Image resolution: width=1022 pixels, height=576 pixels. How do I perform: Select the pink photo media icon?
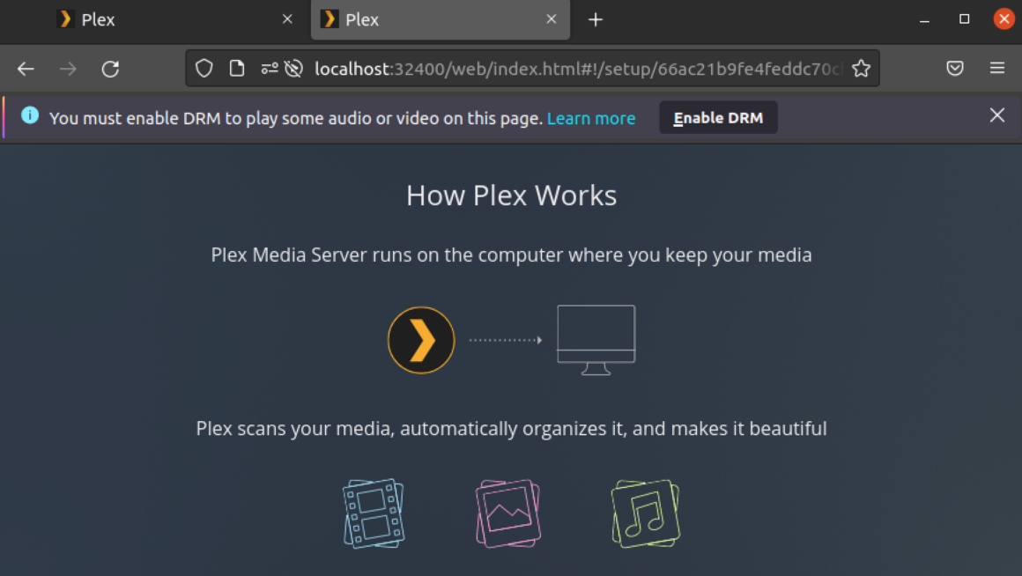pyautogui.click(x=507, y=513)
